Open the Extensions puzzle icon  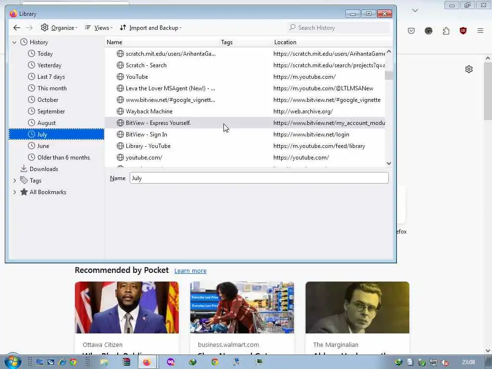[x=446, y=31]
